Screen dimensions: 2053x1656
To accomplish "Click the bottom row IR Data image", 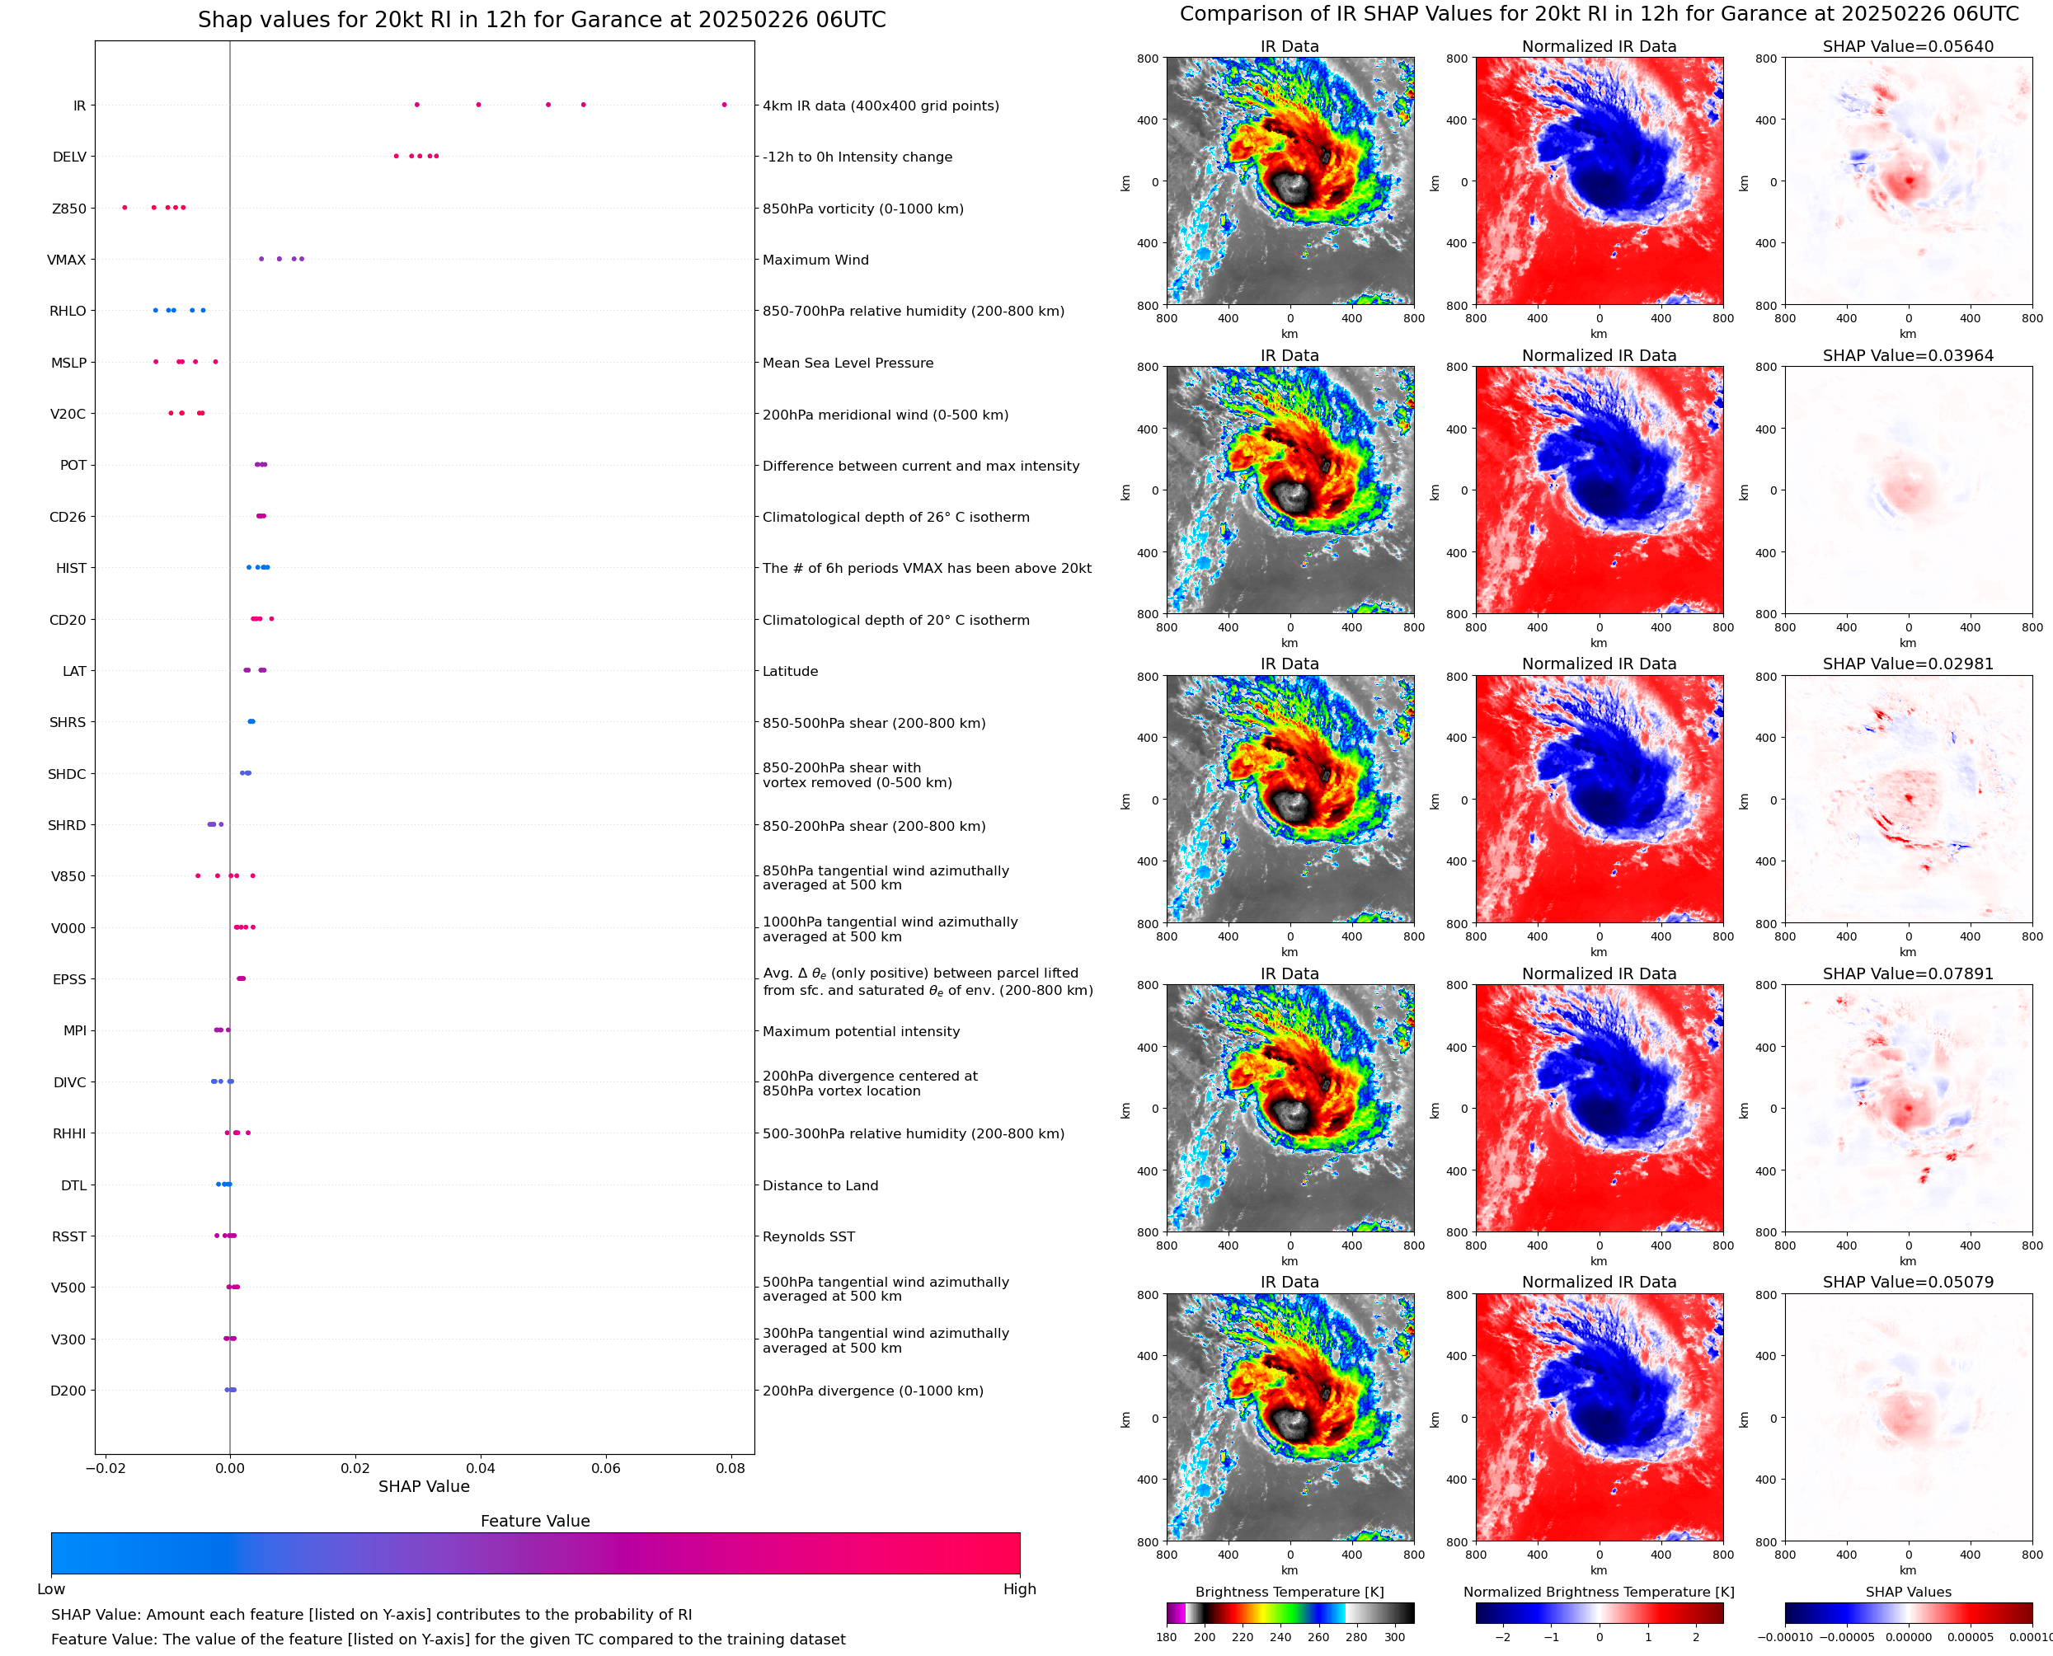I will 1290,1418.
